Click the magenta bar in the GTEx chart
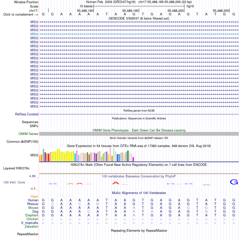This screenshot has height=240, width=239. coord(133,159)
